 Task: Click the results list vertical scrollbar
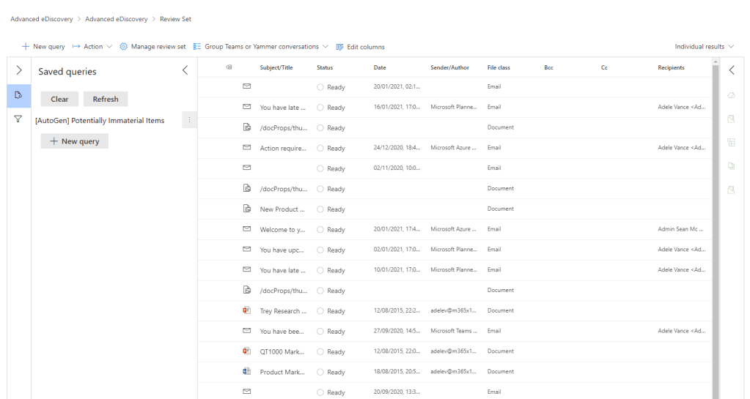(x=716, y=220)
